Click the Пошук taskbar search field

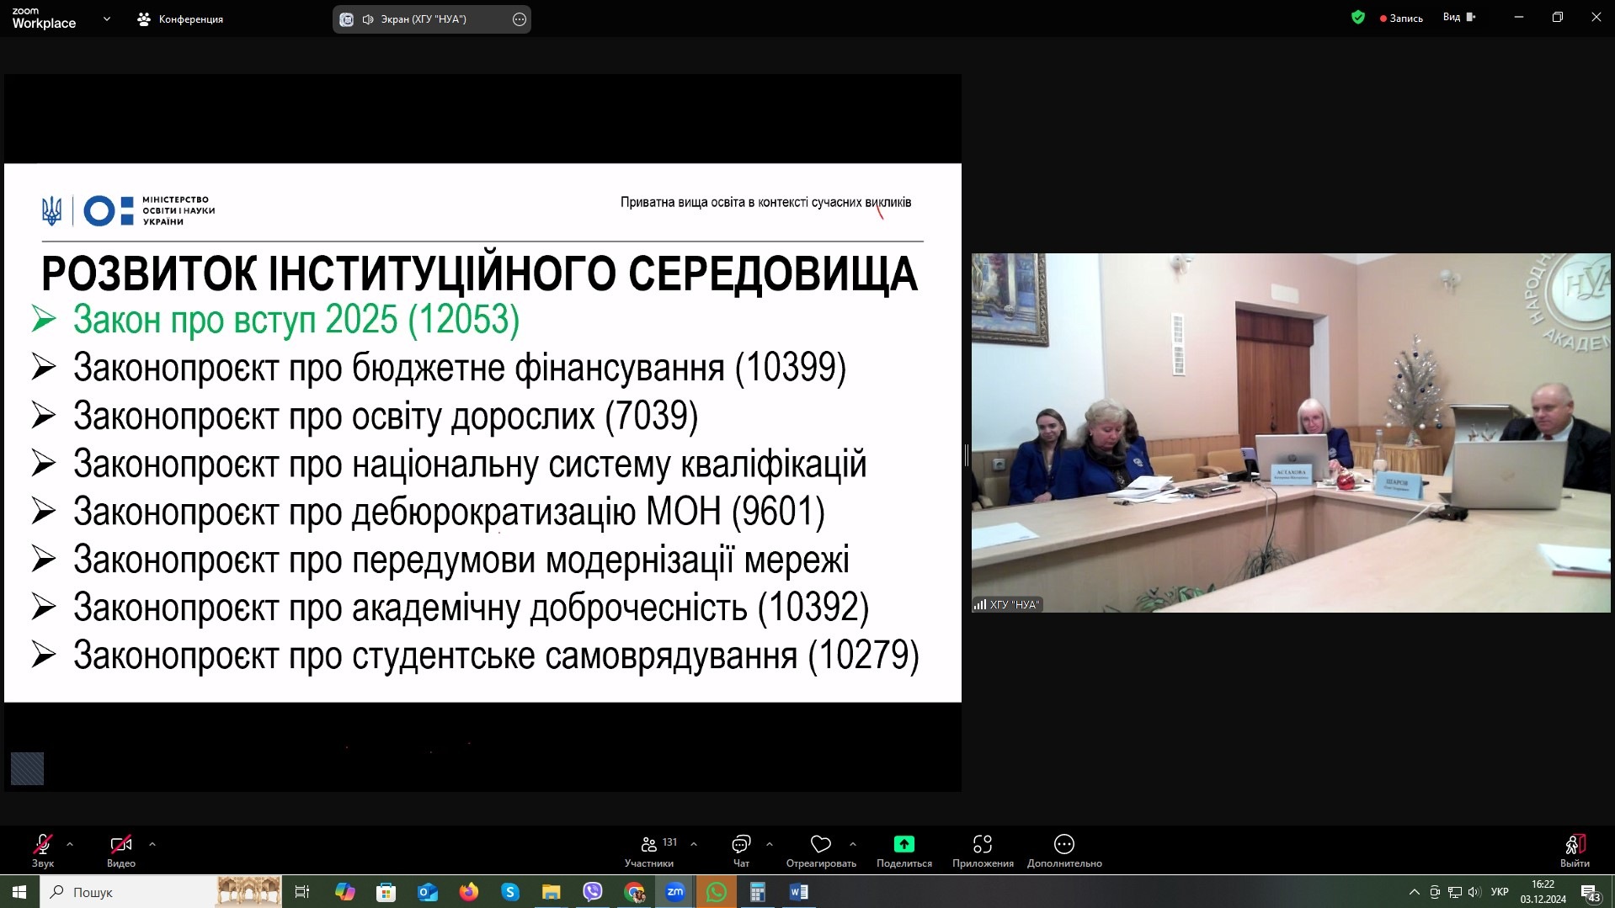(x=126, y=892)
